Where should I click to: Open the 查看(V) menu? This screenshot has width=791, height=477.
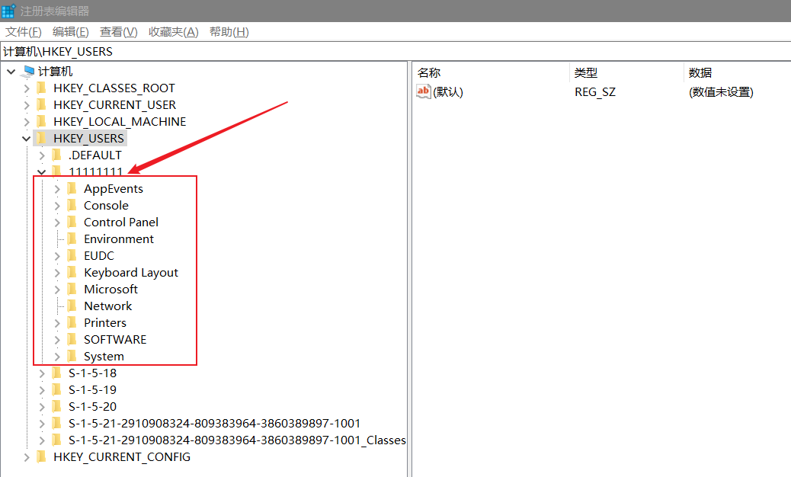pos(118,32)
